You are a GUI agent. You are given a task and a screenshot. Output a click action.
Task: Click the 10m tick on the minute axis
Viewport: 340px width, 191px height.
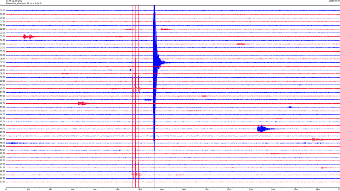(x=117, y=190)
